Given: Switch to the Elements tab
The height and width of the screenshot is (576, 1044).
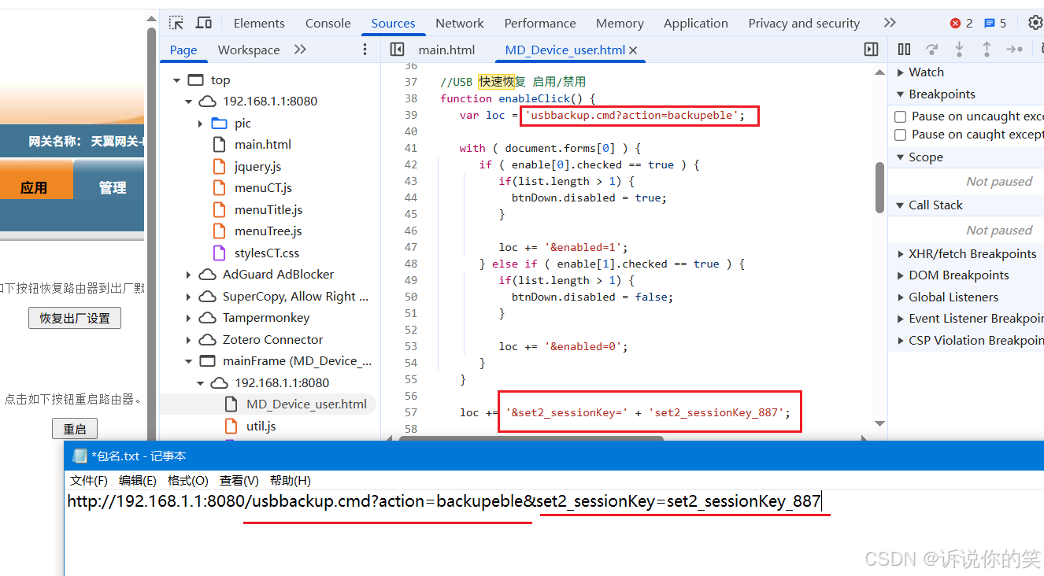Looking at the screenshot, I should click(x=259, y=23).
